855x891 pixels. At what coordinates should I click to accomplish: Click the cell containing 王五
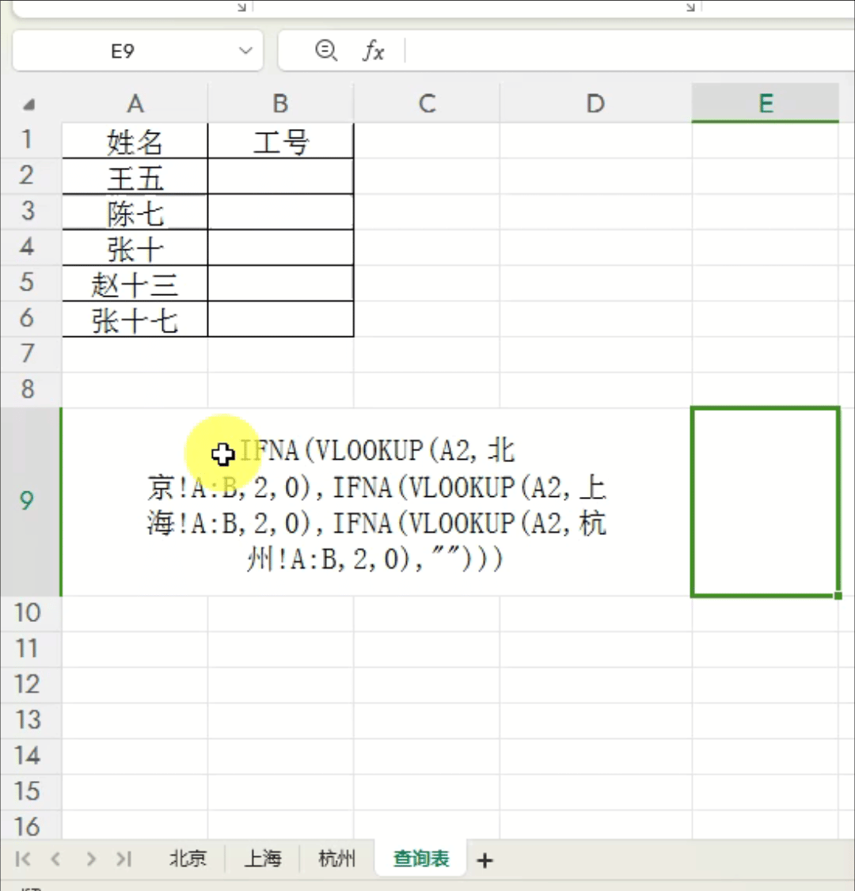(x=135, y=176)
